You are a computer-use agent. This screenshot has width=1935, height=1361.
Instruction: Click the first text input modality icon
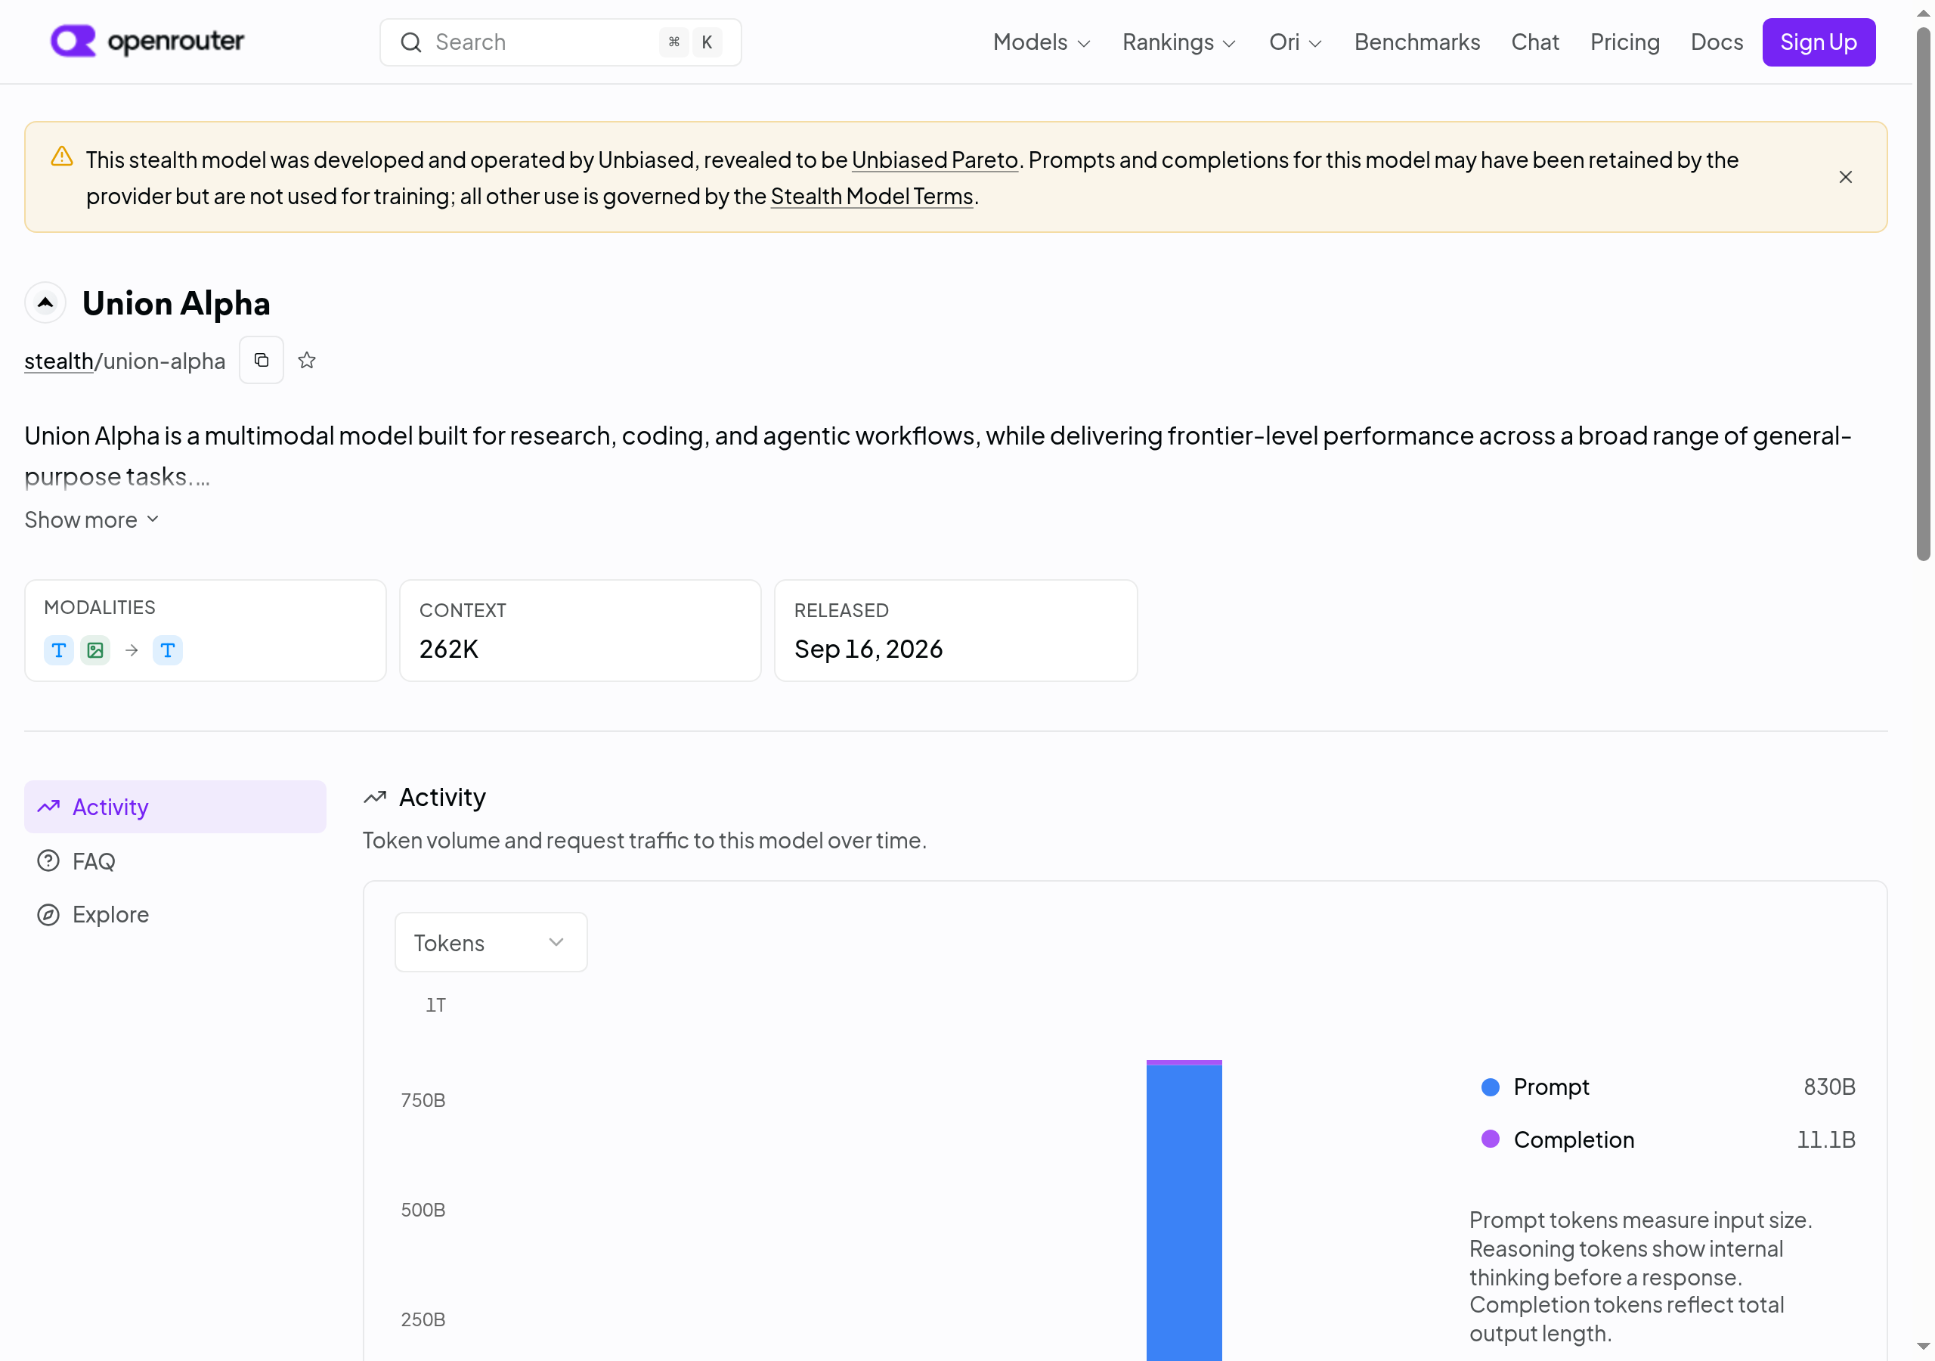[58, 650]
